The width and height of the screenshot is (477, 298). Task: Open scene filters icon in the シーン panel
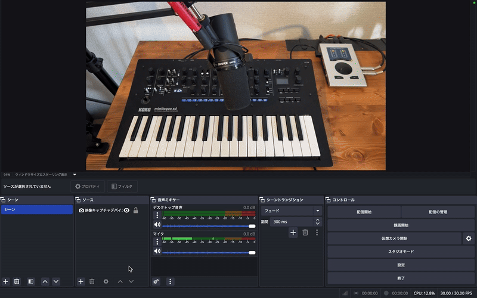31,281
